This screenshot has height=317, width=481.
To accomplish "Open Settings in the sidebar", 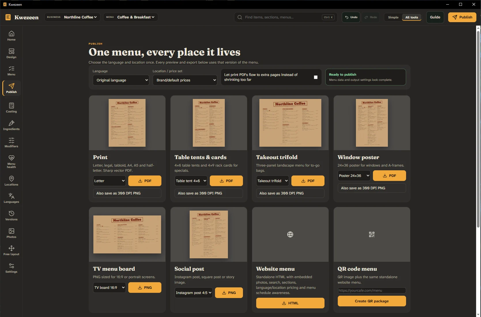I will point(12,268).
